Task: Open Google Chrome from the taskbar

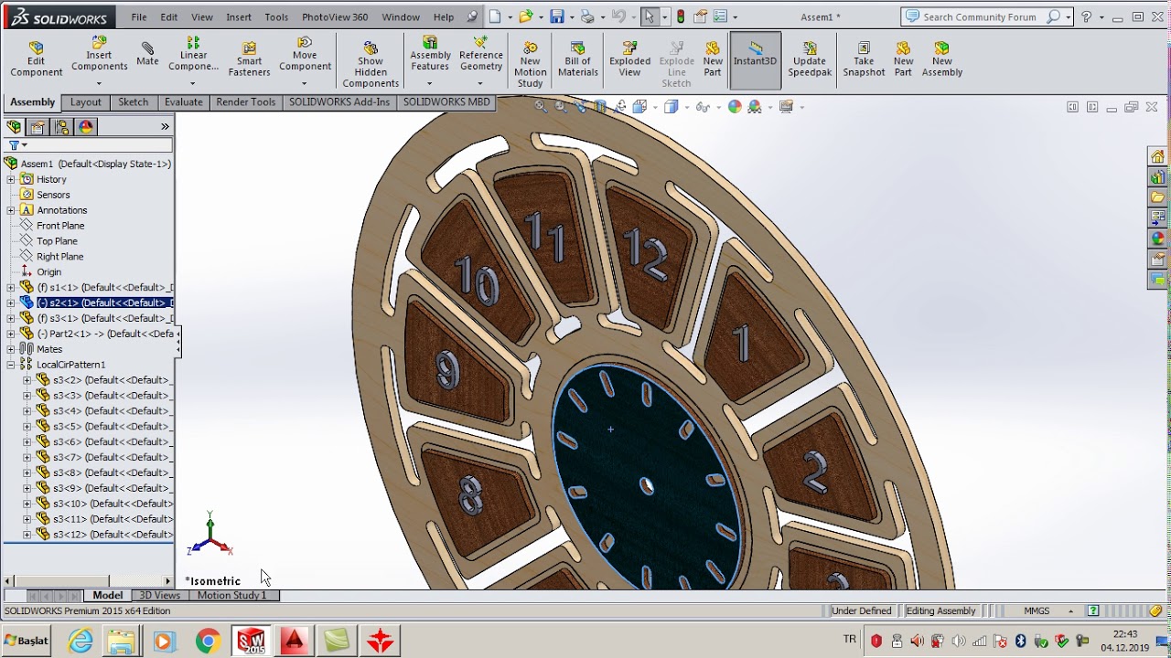Action: pos(208,642)
